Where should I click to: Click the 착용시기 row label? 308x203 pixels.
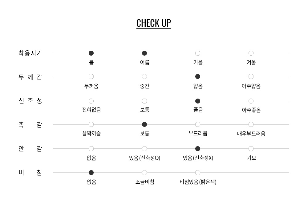tap(30, 53)
